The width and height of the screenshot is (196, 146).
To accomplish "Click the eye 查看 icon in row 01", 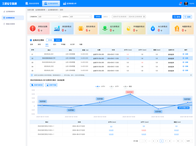I will (183, 54).
